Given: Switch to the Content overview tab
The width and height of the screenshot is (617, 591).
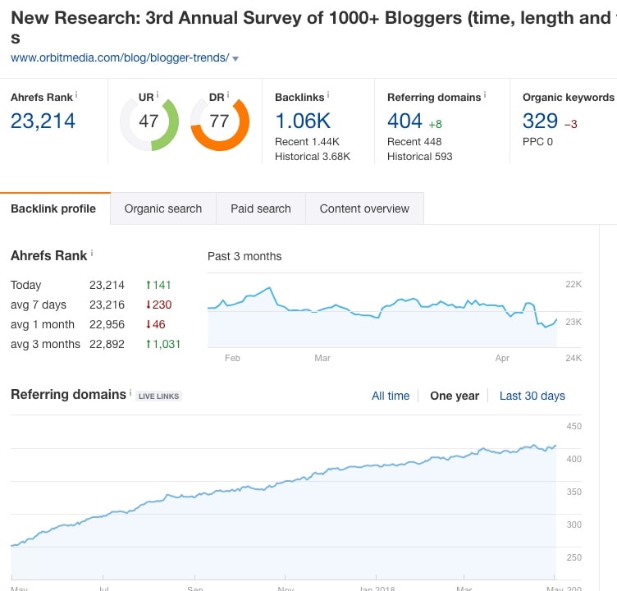Looking at the screenshot, I should point(364,208).
